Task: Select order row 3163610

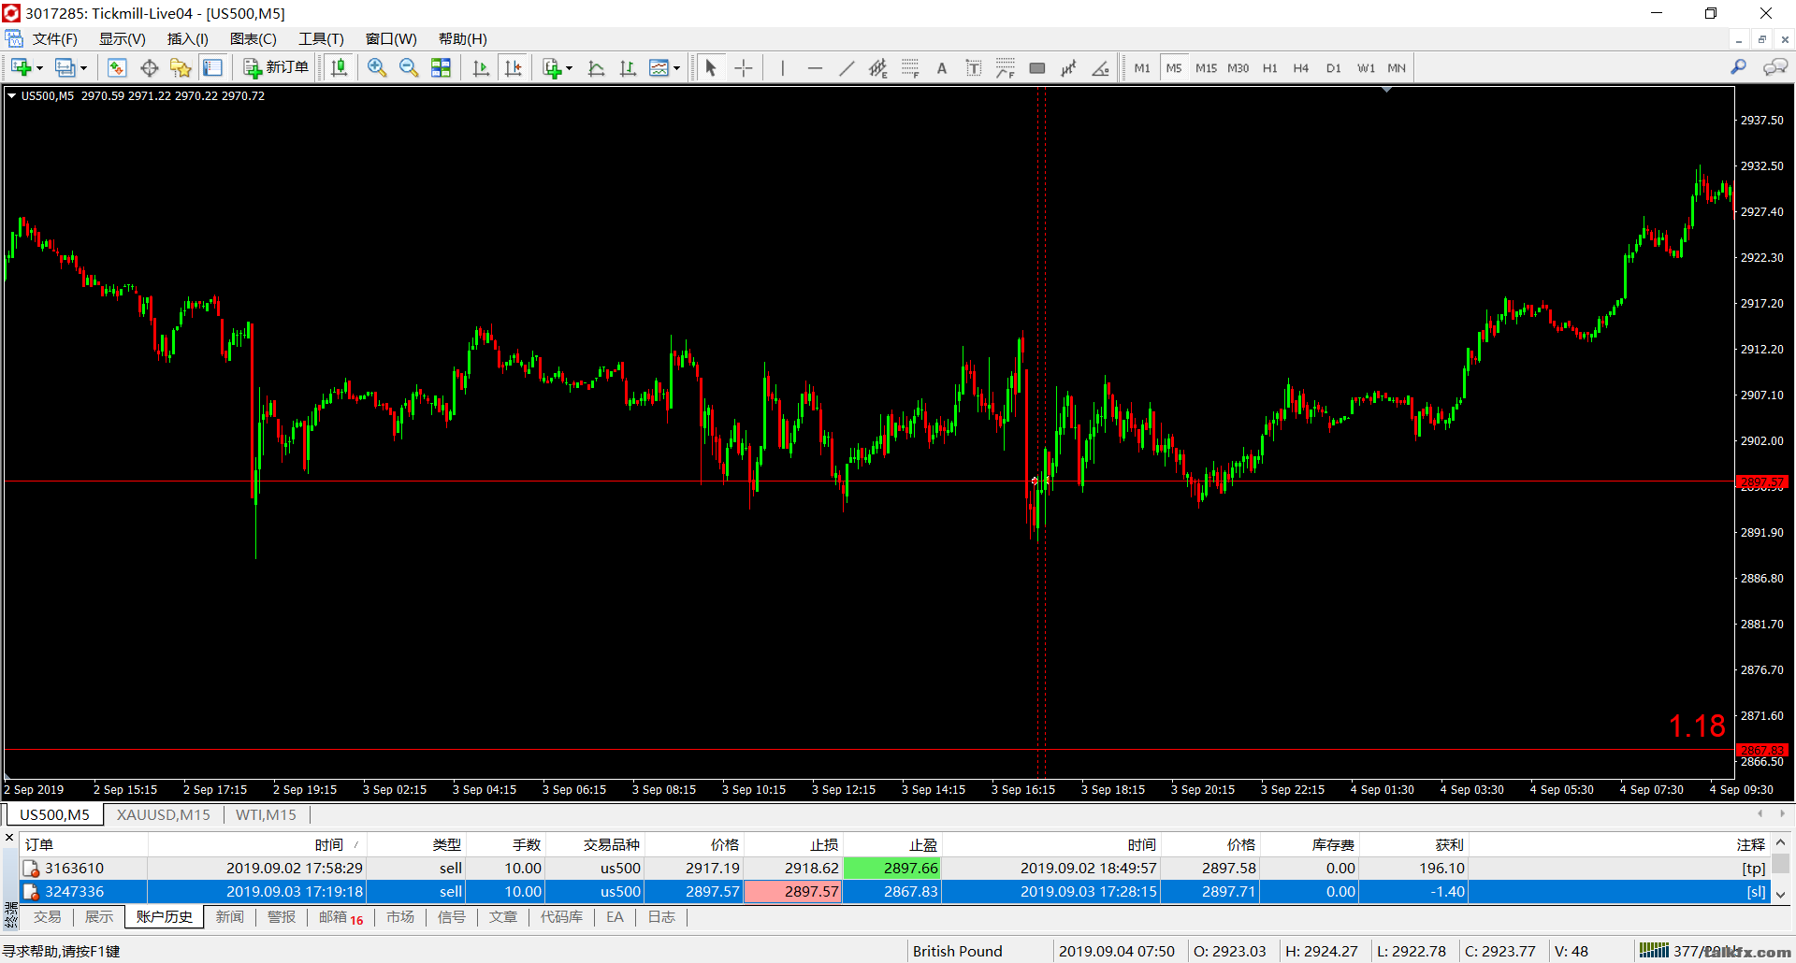Action: click(894, 868)
